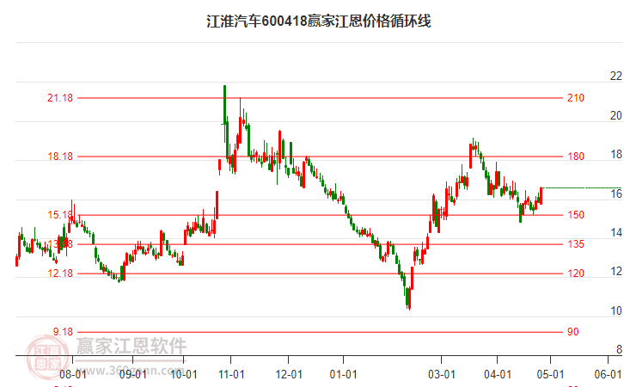Select the 03-01 date on time axis
Screen dimensions: 624x387
coord(441,374)
